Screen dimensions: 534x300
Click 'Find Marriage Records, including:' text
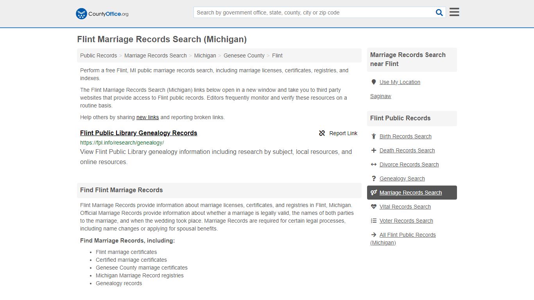[x=127, y=241]
